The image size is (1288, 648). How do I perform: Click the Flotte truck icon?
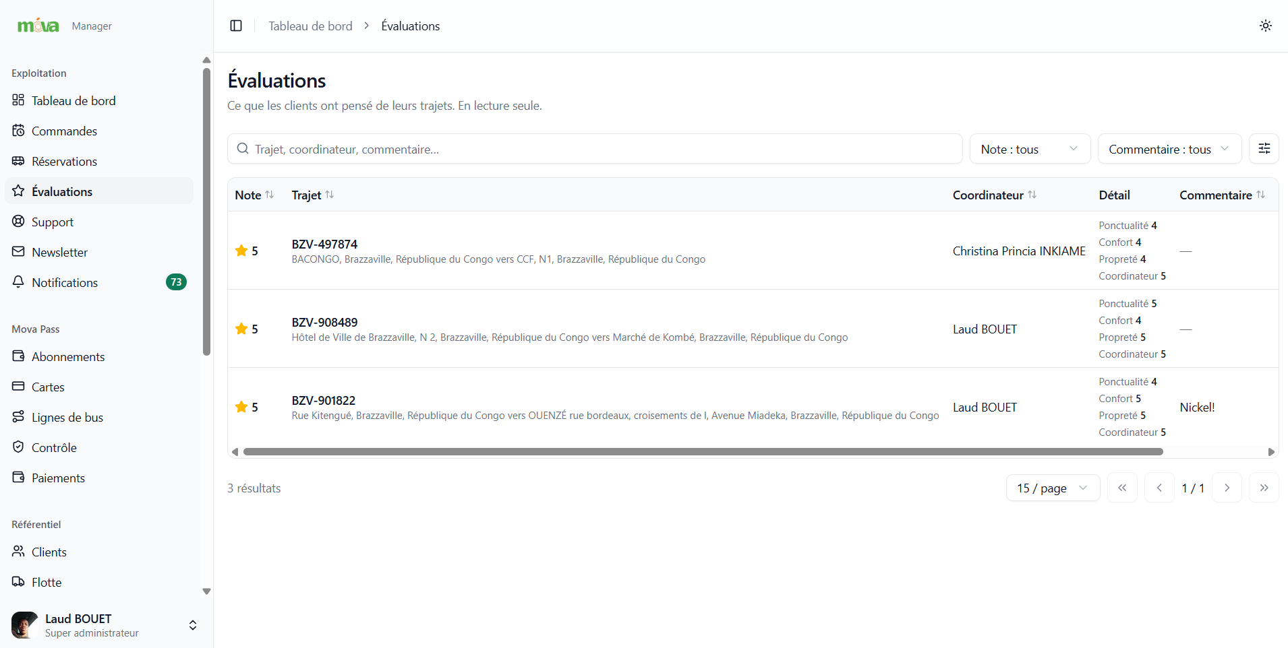click(x=18, y=581)
